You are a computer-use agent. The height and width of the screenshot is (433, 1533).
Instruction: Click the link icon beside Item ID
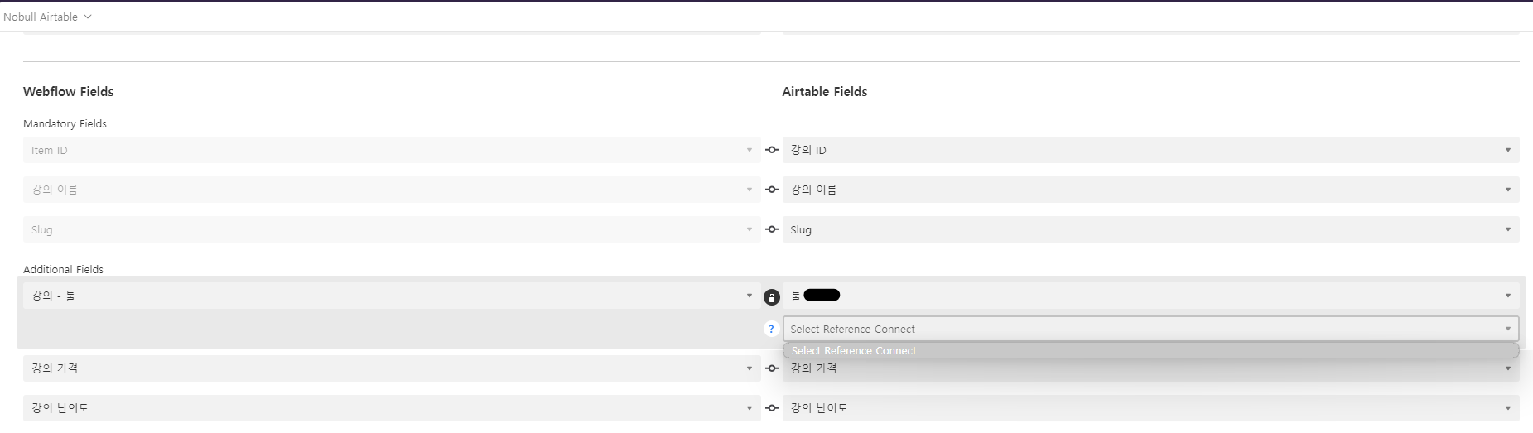point(772,150)
